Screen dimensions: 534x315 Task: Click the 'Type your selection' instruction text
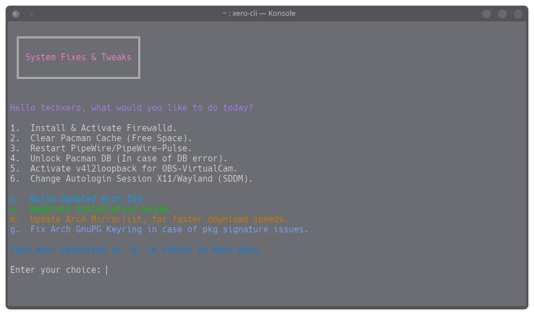coord(136,250)
